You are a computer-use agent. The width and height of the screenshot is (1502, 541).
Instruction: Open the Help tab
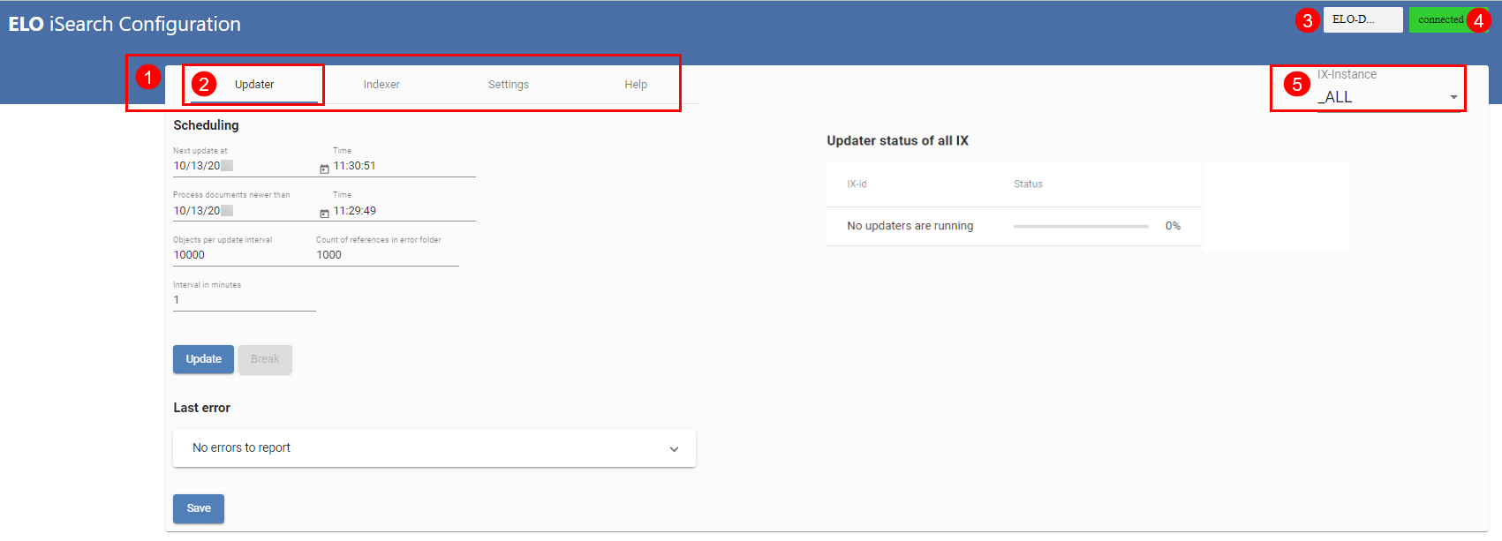[x=636, y=85]
